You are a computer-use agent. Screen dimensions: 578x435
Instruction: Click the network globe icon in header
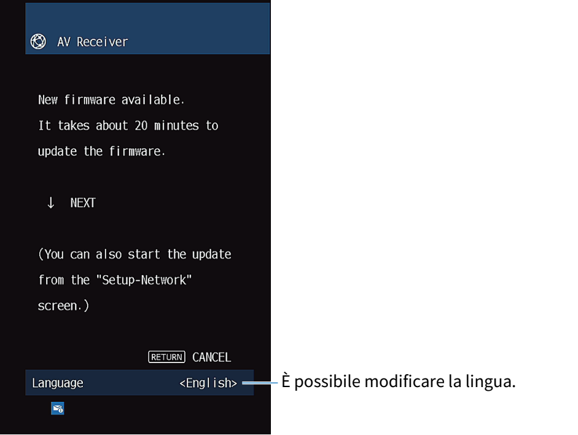[38, 42]
